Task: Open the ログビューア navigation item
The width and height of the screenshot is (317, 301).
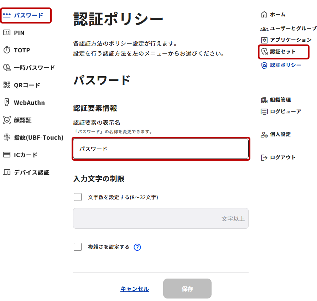Action: tap(285, 111)
